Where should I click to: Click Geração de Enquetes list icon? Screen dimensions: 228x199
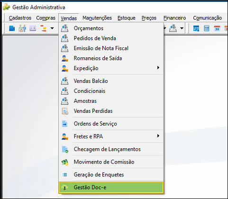click(64, 175)
